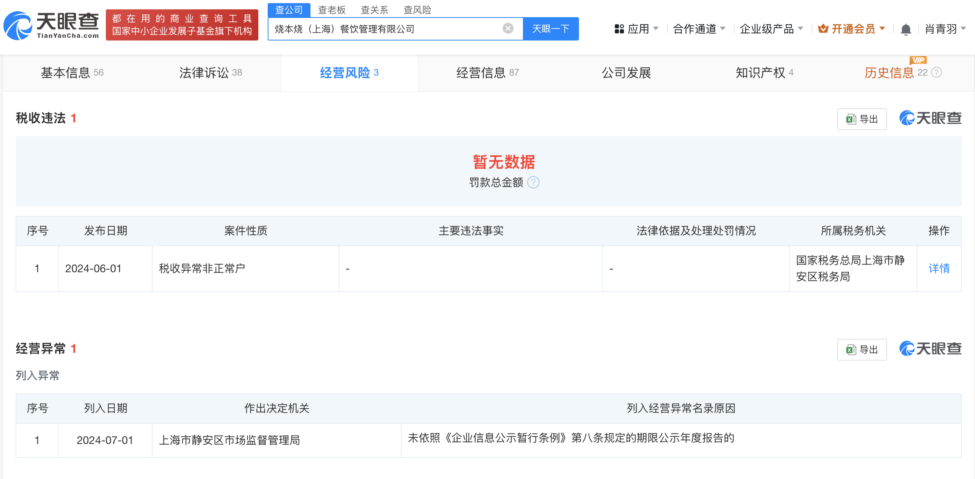975x479 pixels.
Task: Click help icon next to 历史信息
Action: click(937, 73)
